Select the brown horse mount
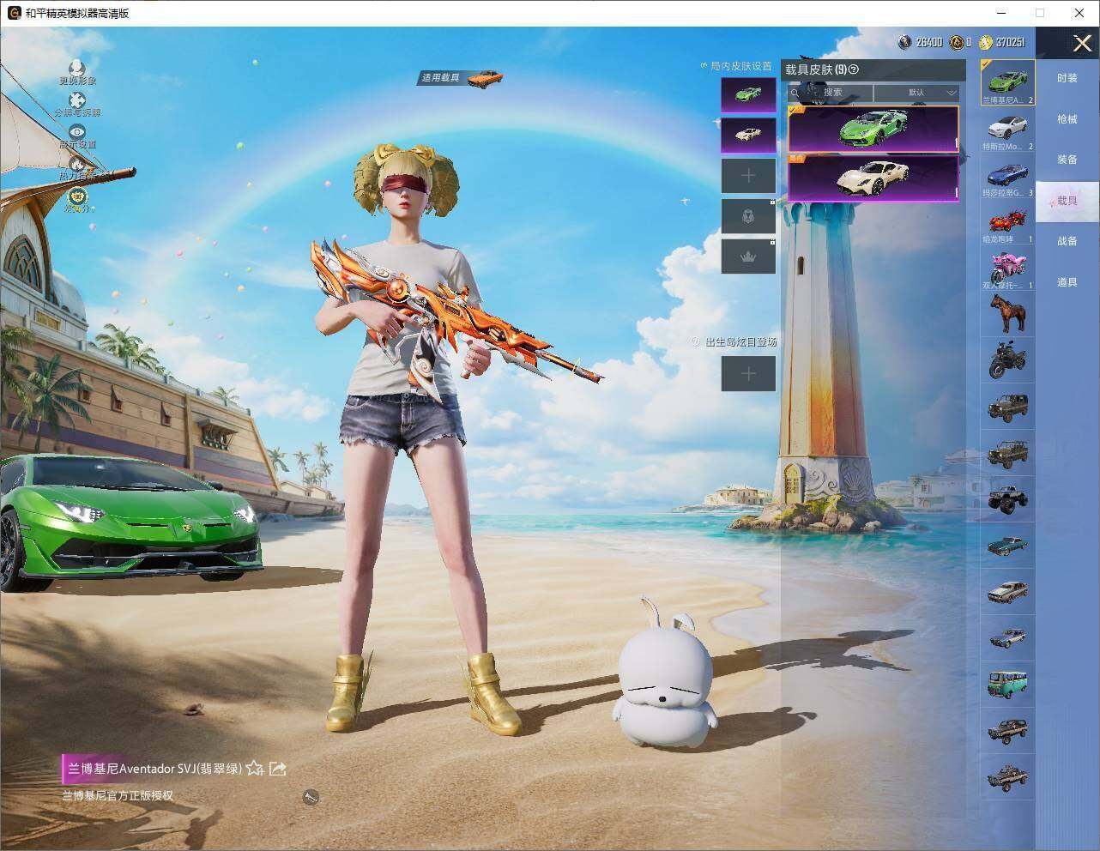Image resolution: width=1100 pixels, height=851 pixels. click(1007, 313)
